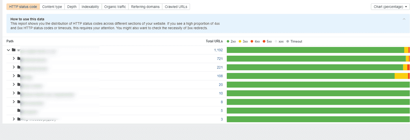Collapse the root domain folder row
Image resolution: width=410 pixels, height=140 pixels.
(x=9, y=50)
